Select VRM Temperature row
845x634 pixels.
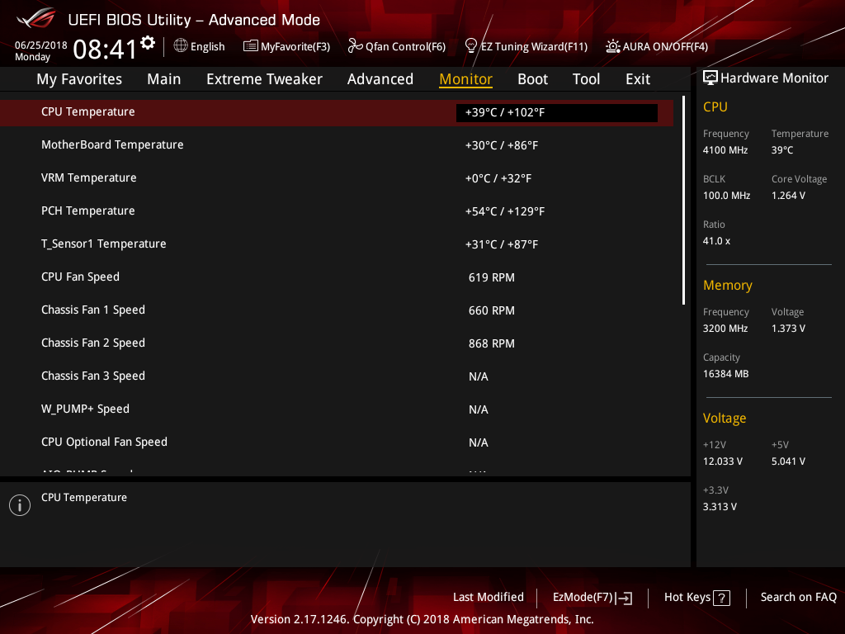click(x=337, y=178)
